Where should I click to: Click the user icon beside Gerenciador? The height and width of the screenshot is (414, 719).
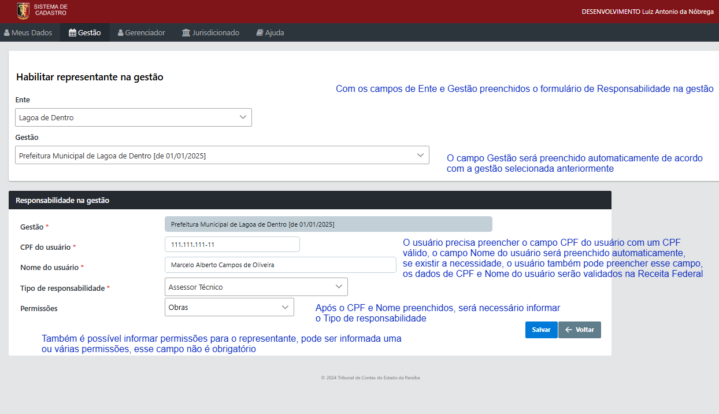pos(120,33)
